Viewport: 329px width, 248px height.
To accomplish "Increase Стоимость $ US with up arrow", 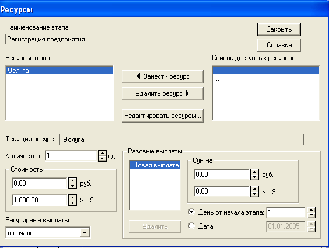I will click(72, 197).
